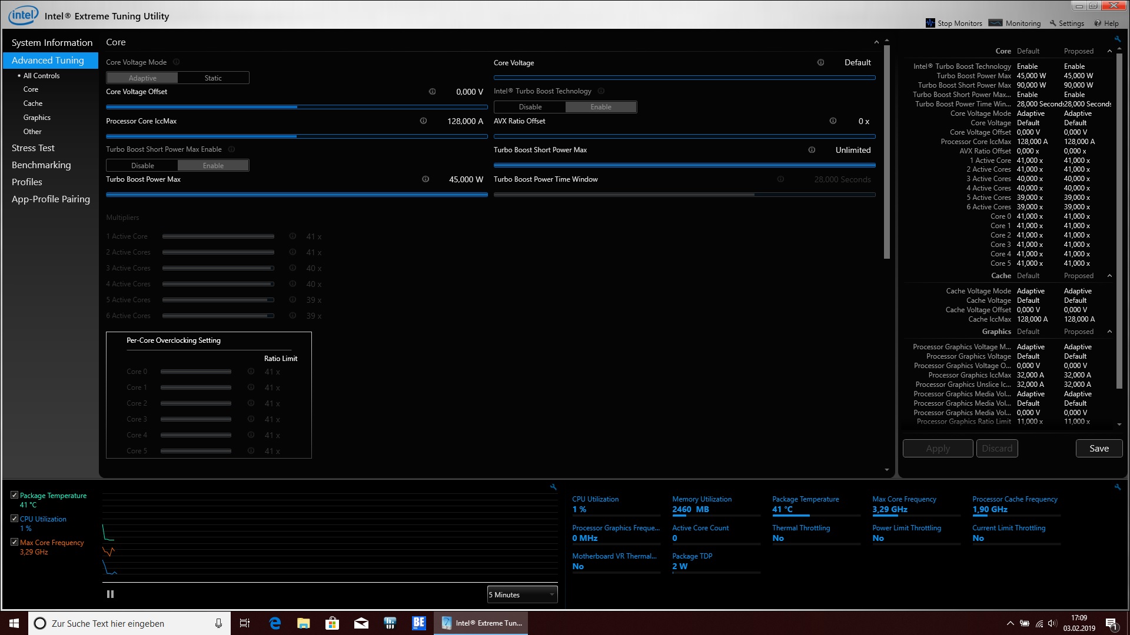Go to Stress Test section
The height and width of the screenshot is (635, 1130).
point(33,148)
